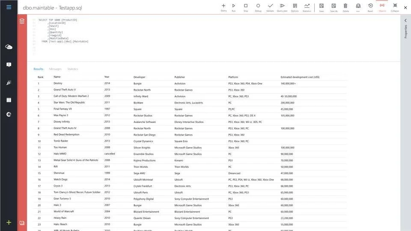Select the Polyphony Digital developer cell
411x231 pixels.
tap(144, 199)
